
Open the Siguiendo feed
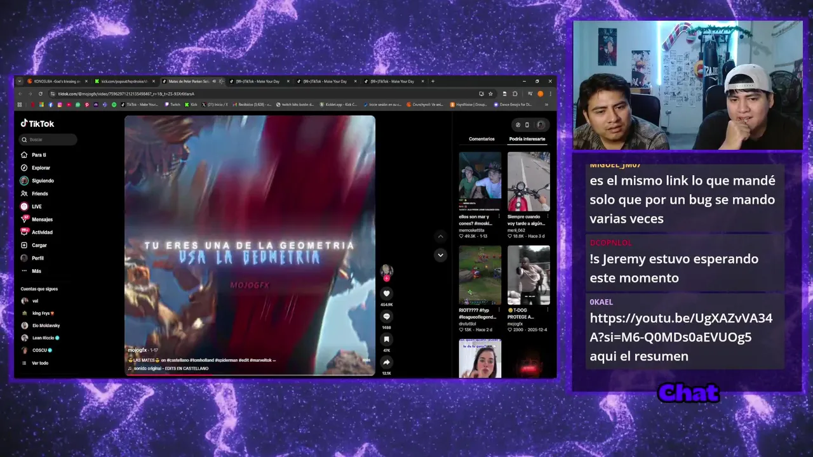[x=37, y=181]
